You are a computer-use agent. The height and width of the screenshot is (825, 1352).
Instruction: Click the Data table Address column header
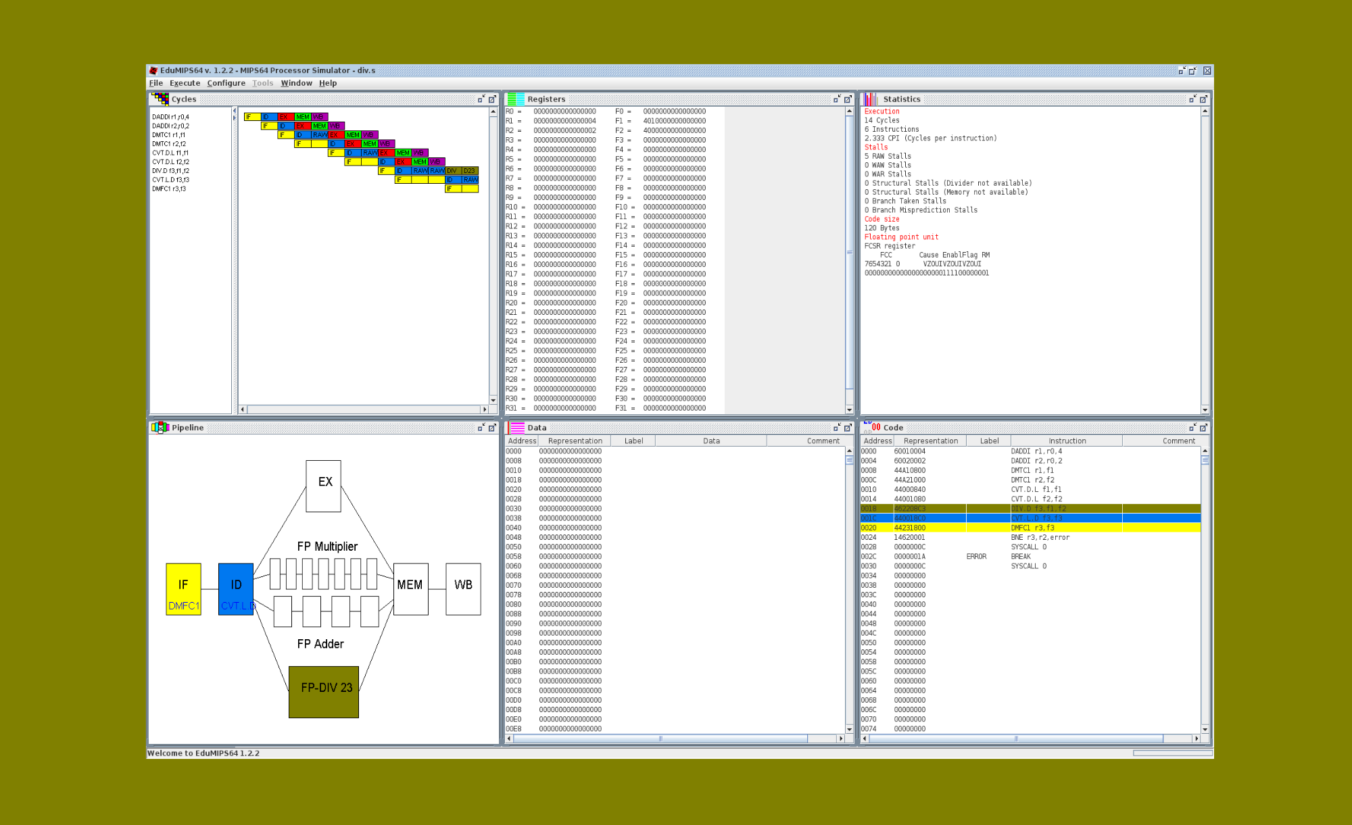click(522, 441)
